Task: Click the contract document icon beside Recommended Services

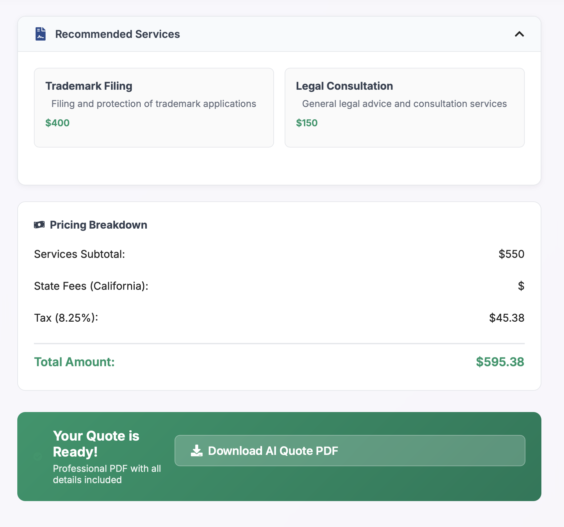Action: coord(41,34)
